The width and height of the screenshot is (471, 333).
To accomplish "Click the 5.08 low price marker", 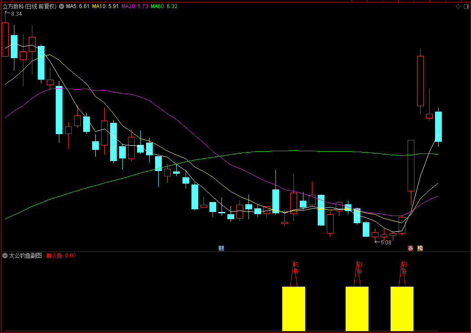I will click(x=383, y=242).
